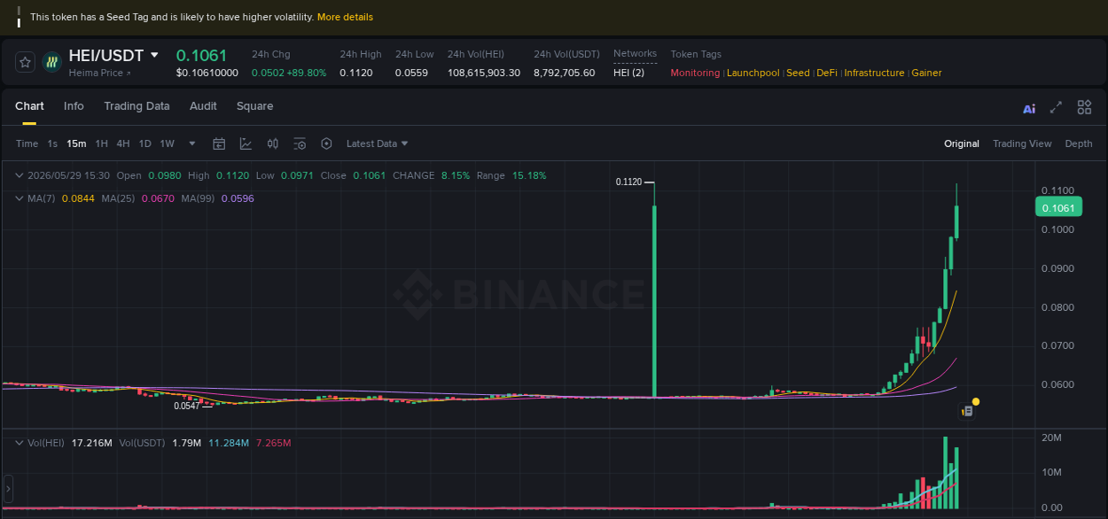Expand more time intervals dropdown
1108x519 pixels.
pos(192,143)
